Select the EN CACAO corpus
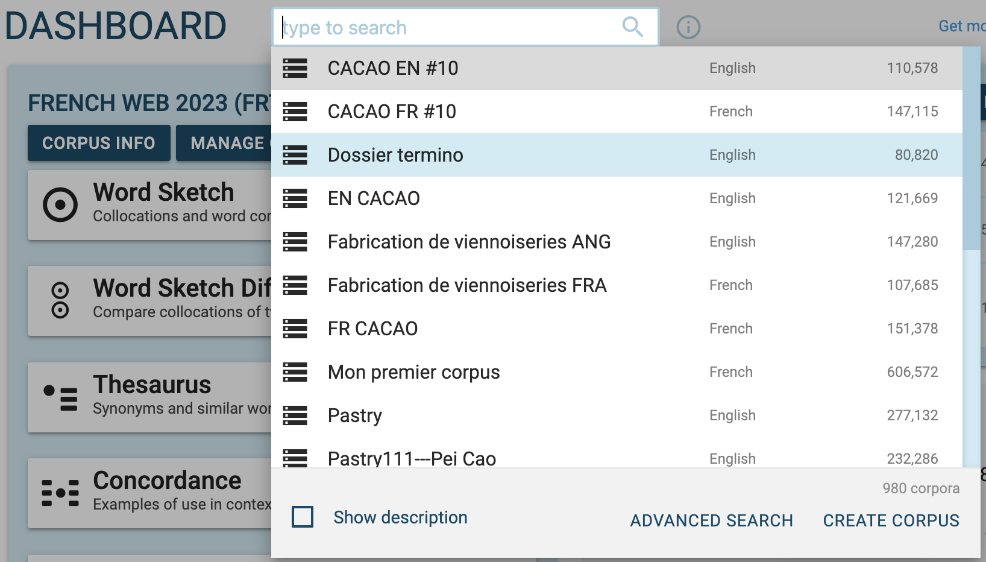 tap(617, 198)
